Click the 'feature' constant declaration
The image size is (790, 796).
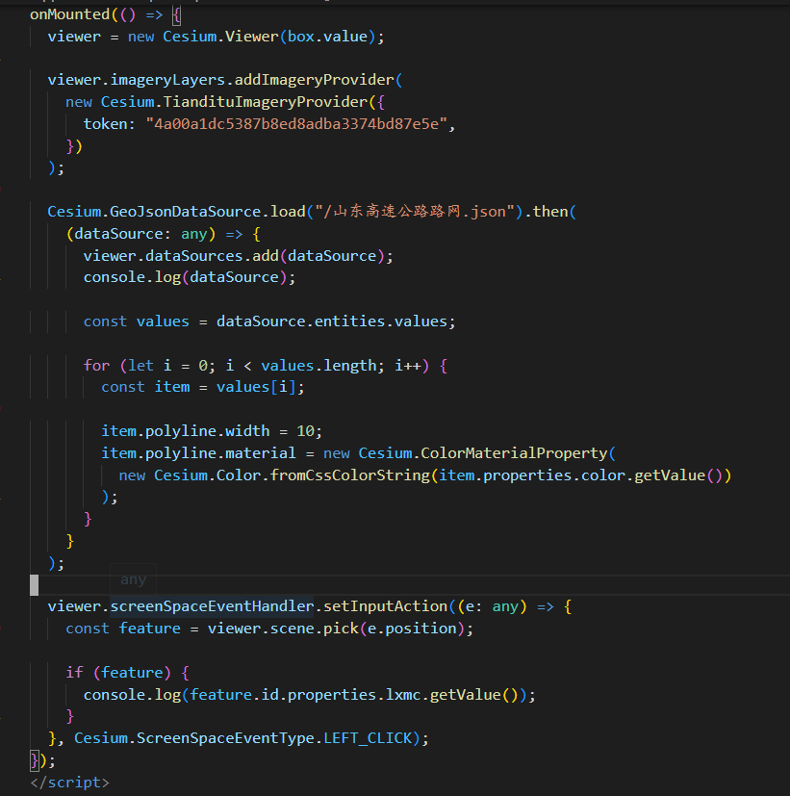coord(150,629)
